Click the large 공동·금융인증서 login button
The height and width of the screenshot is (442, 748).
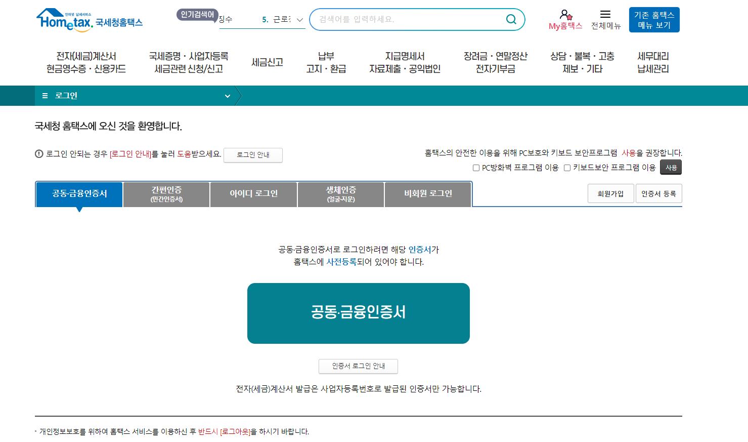point(358,313)
